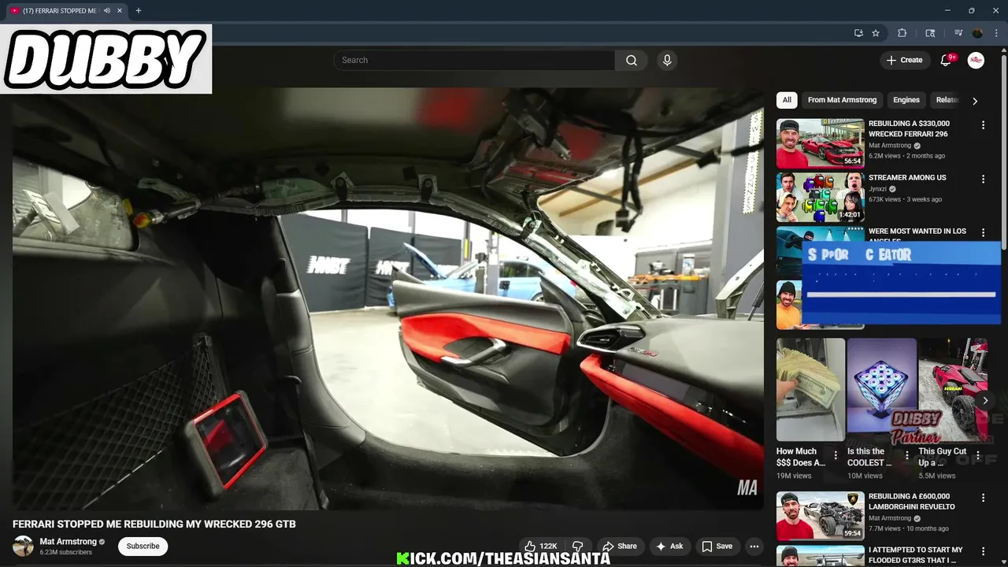The height and width of the screenshot is (567, 1008).
Task: Open Rebuilding £600,000 Lamborghini Revuelto thumbnail
Action: click(x=820, y=516)
